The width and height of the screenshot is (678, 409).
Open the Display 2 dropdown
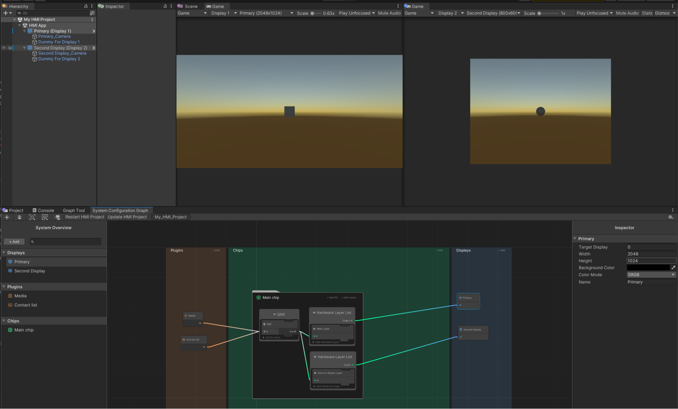tap(451, 13)
